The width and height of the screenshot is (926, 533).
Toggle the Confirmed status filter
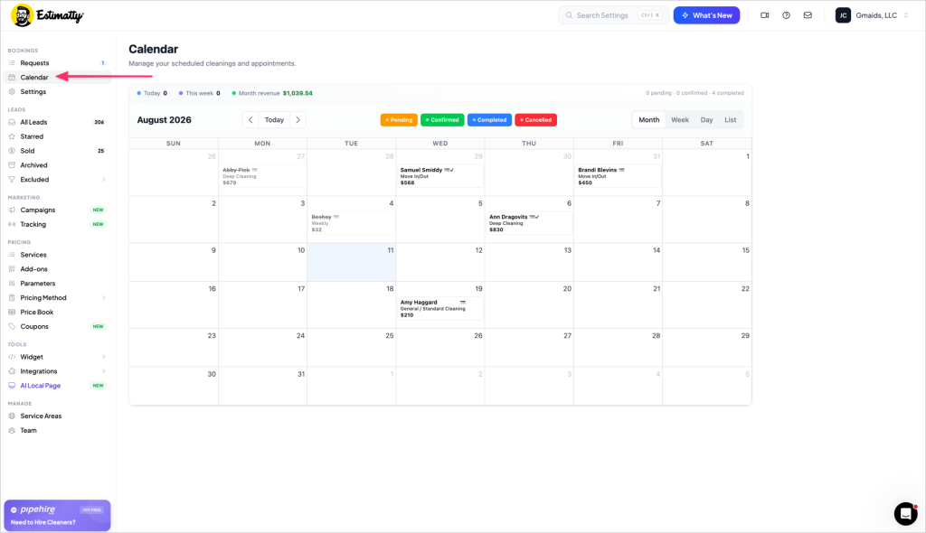coord(442,120)
